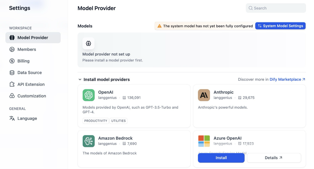Click the API Extension puzzle icon
This screenshot has width=314, height=169.
12,84
